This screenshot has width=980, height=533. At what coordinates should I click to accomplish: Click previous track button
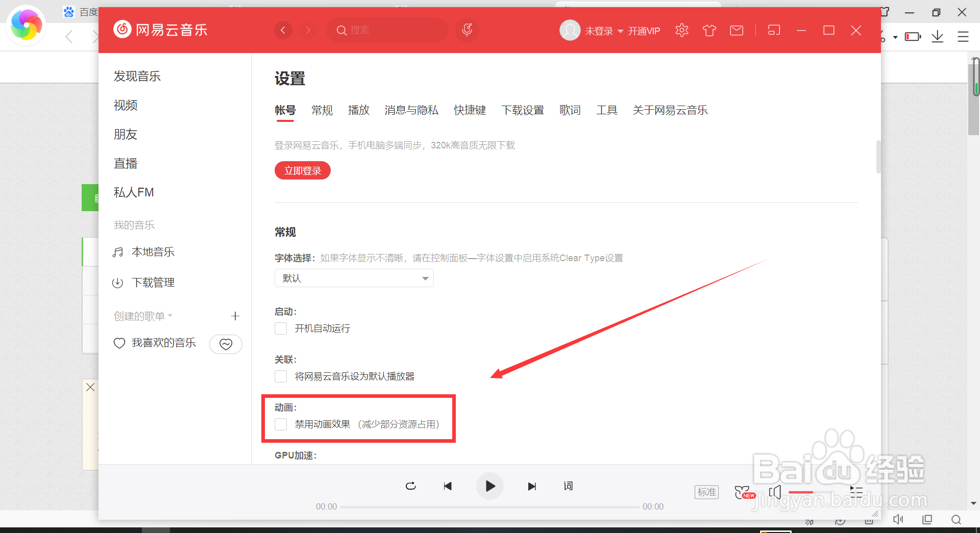click(448, 486)
